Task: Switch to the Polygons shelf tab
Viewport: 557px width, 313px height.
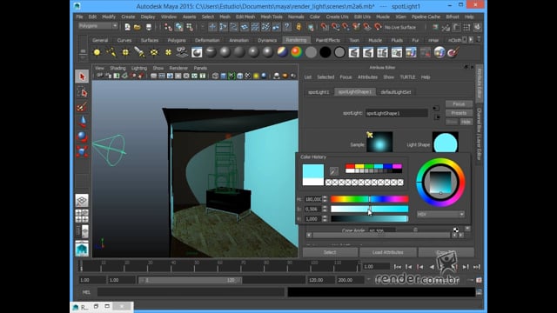Action: click(177, 41)
